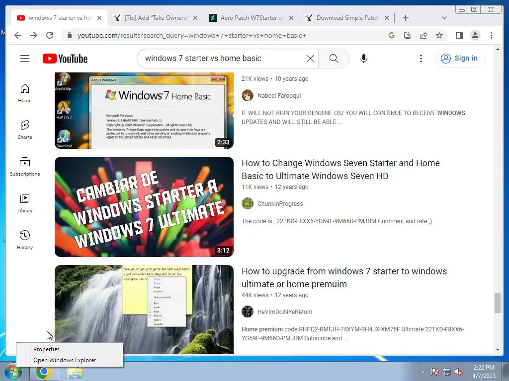509x381 pixels.
Task: Click the magnifier search button
Action: (x=334, y=59)
